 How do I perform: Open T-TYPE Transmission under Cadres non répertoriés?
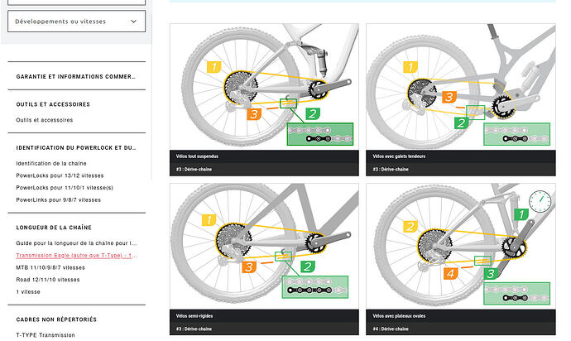click(x=46, y=335)
